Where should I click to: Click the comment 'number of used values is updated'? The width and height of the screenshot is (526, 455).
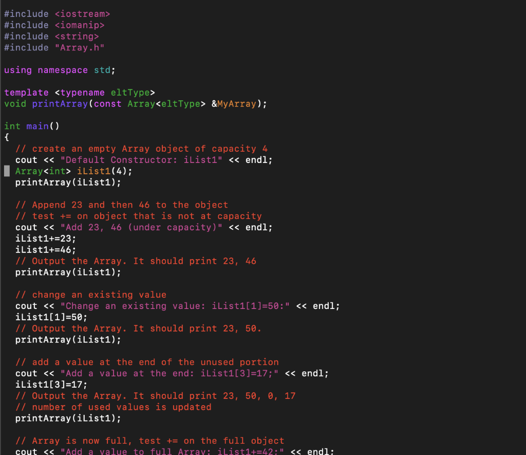[x=114, y=407]
